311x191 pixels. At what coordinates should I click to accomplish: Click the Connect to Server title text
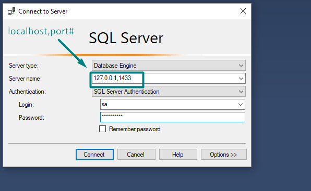pos(43,11)
